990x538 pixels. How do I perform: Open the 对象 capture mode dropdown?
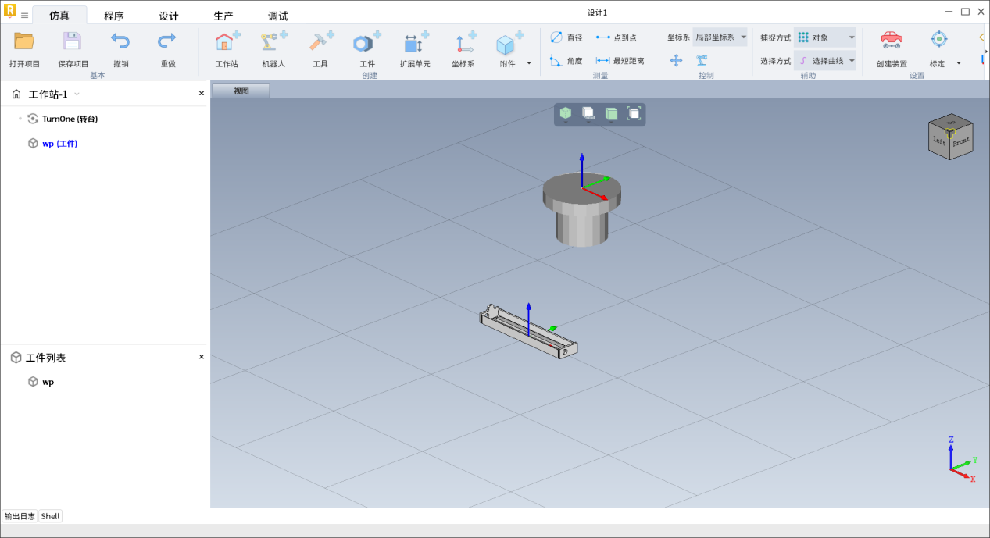pos(826,37)
